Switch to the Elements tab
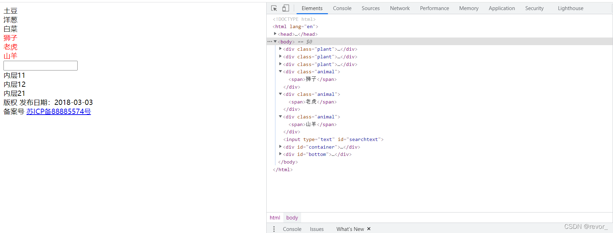 click(x=312, y=8)
